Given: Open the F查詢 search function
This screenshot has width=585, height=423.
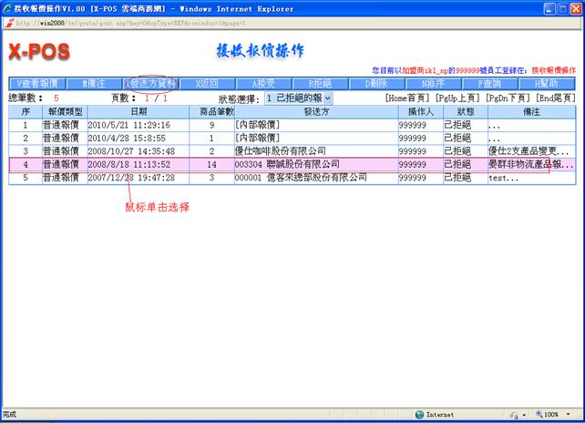Looking at the screenshot, I should (x=490, y=83).
